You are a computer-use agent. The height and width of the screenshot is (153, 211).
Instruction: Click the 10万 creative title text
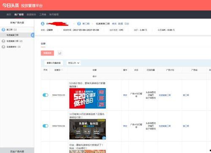click(87, 115)
